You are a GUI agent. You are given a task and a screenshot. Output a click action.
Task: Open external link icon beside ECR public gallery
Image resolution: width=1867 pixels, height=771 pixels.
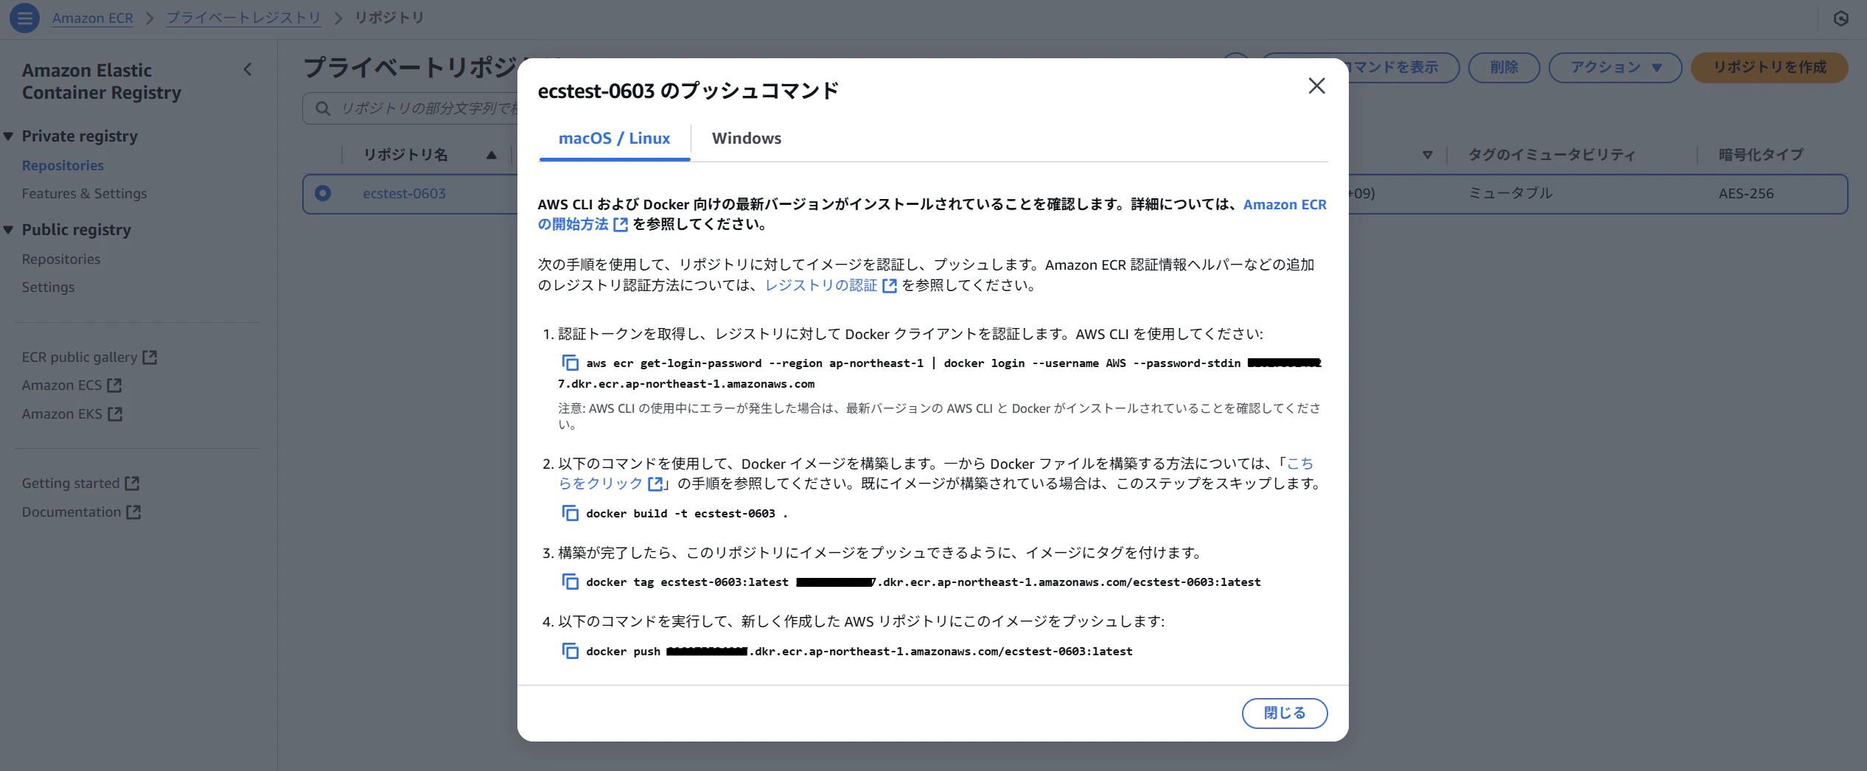point(150,357)
